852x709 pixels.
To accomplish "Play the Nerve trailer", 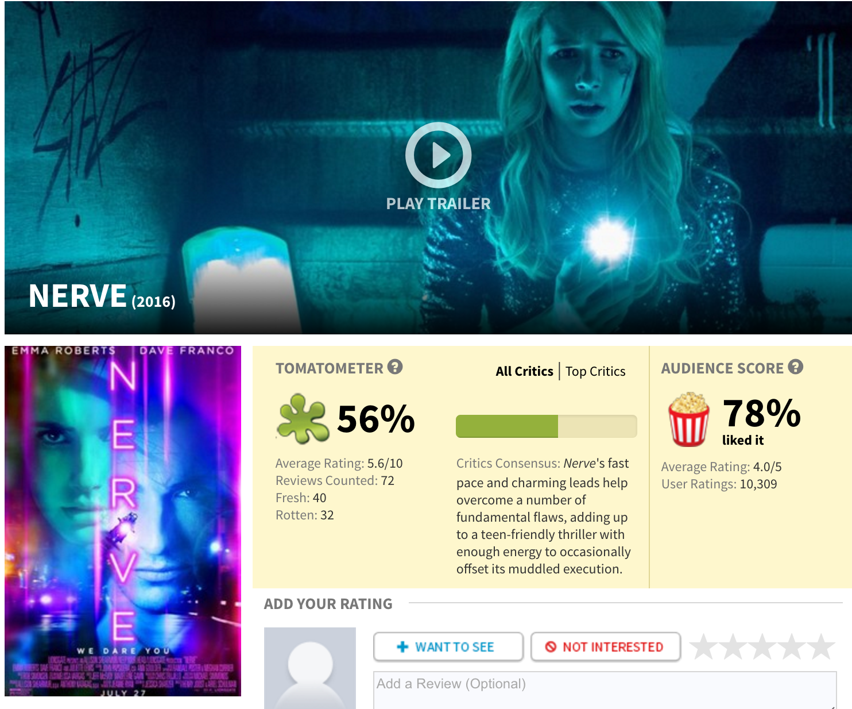I will click(439, 155).
